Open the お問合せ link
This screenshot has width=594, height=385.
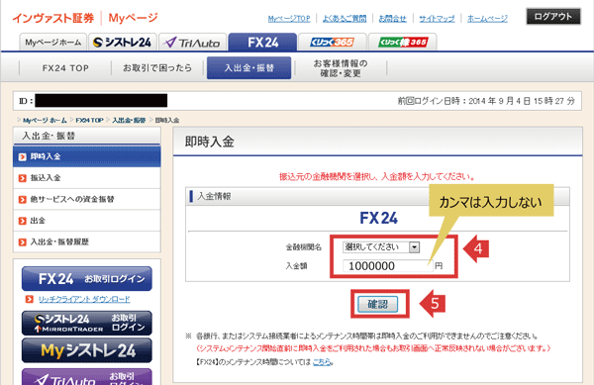[392, 18]
